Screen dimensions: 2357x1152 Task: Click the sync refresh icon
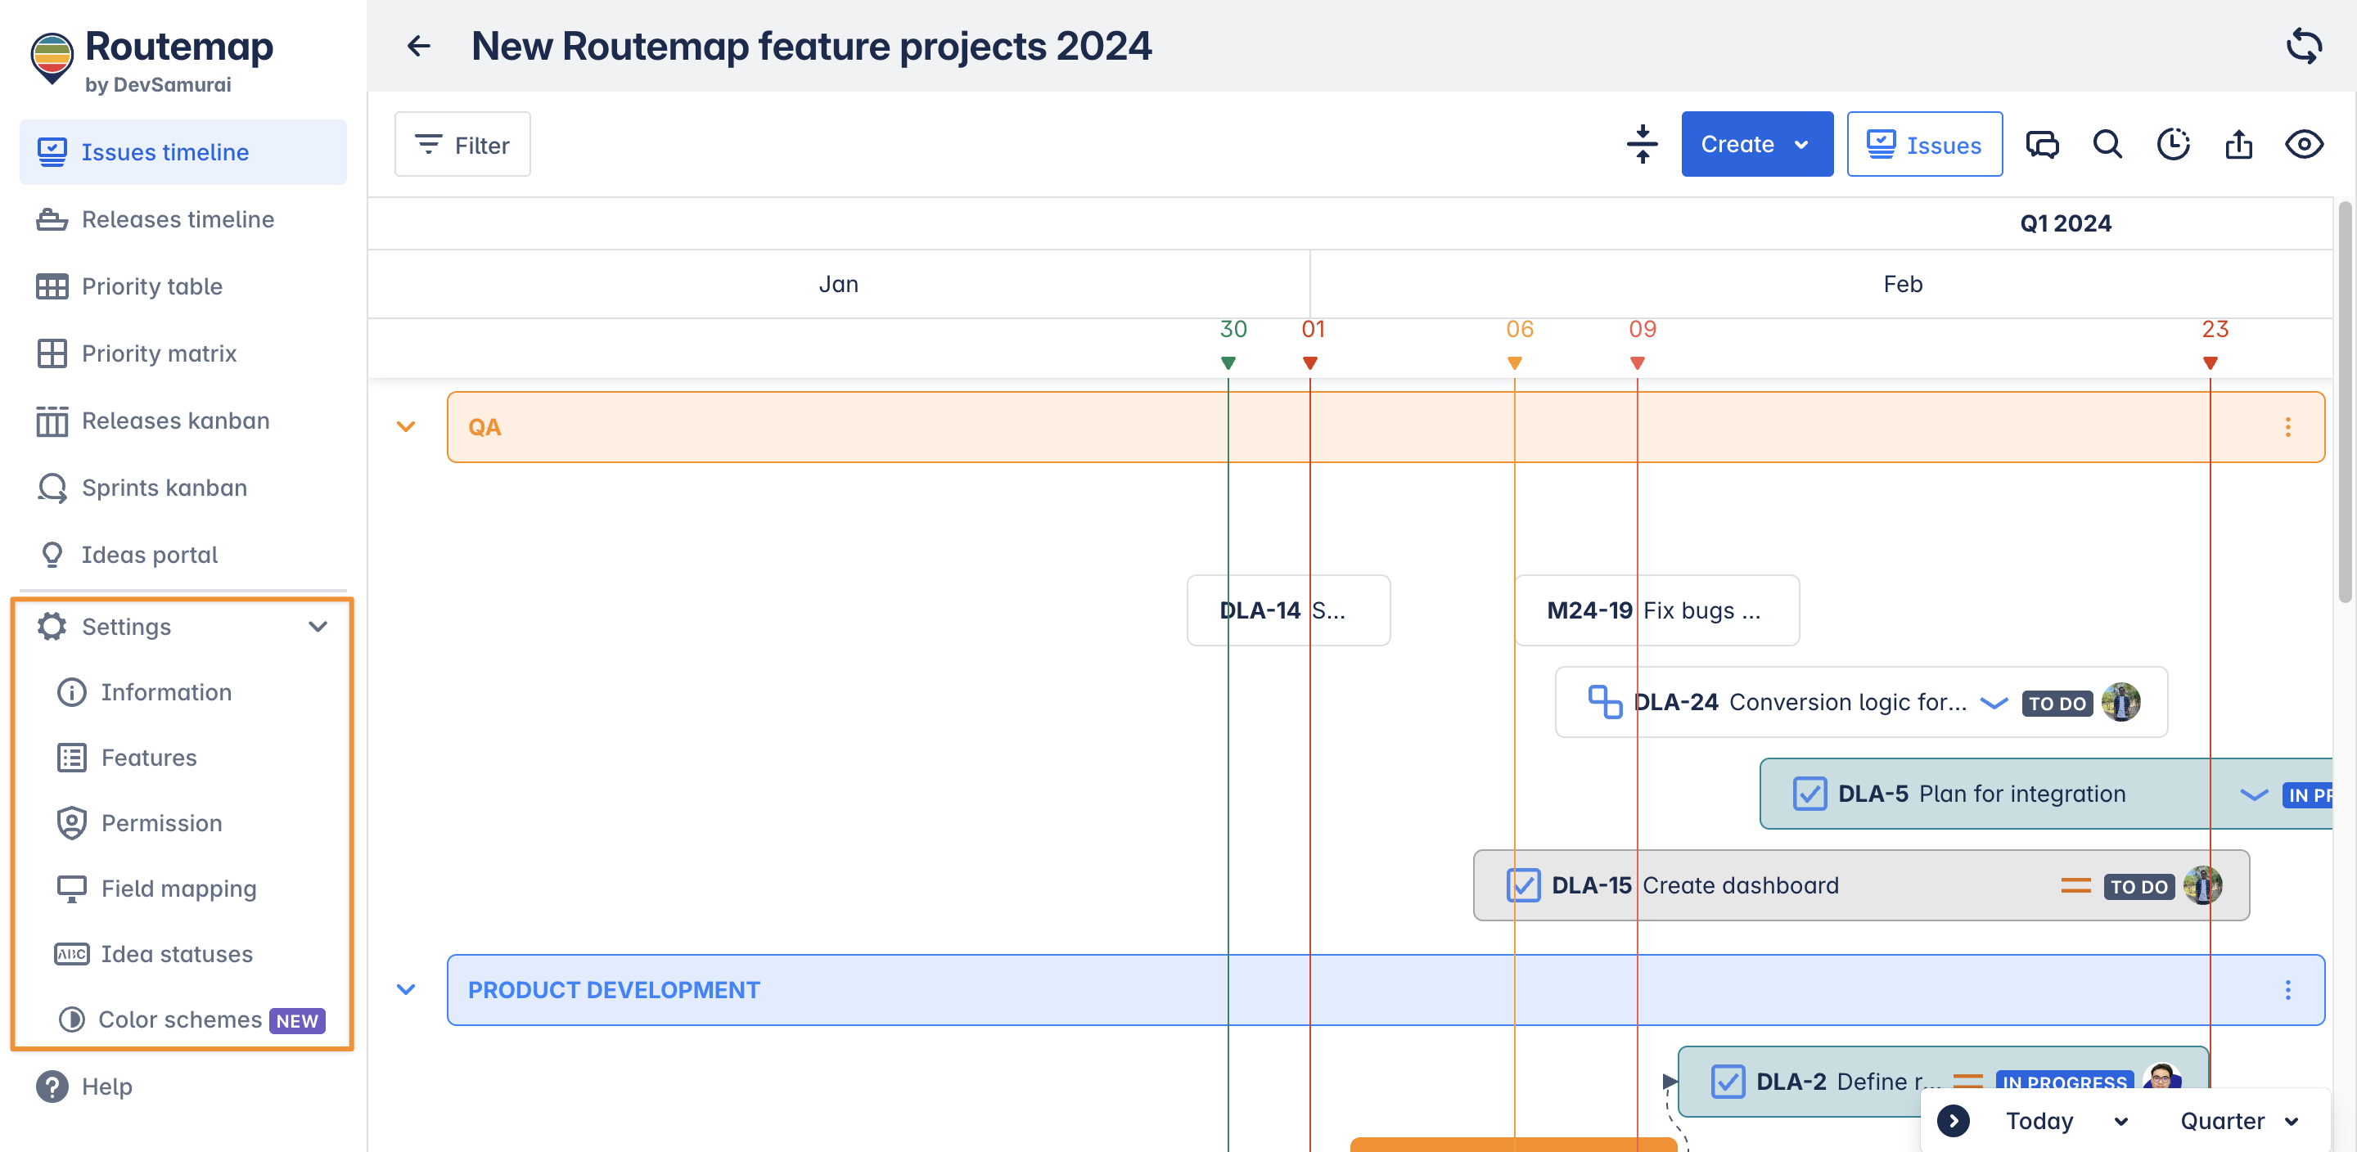[2303, 46]
